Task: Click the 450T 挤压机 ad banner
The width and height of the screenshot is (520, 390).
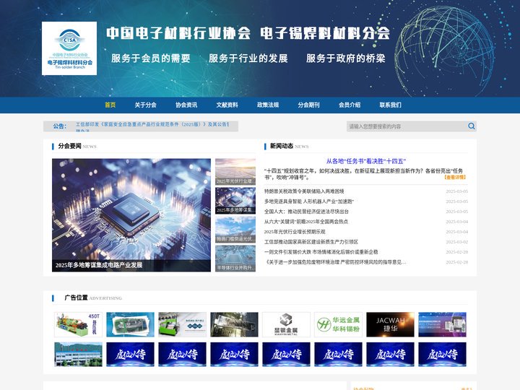Action: point(78,324)
